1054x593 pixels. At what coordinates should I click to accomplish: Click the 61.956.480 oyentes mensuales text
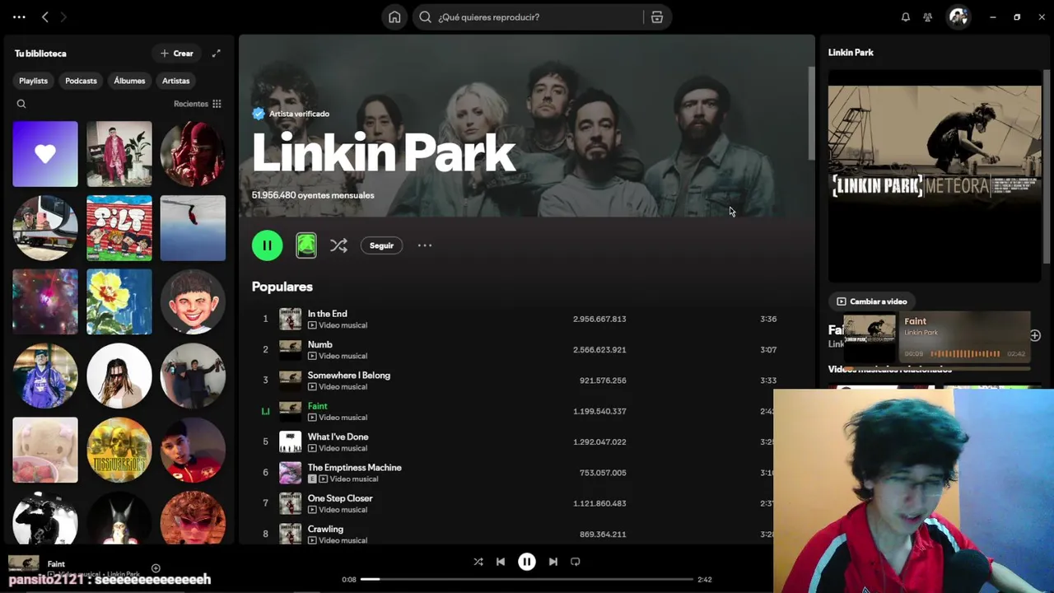(x=313, y=195)
